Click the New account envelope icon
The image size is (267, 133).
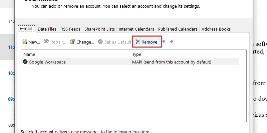24,42
